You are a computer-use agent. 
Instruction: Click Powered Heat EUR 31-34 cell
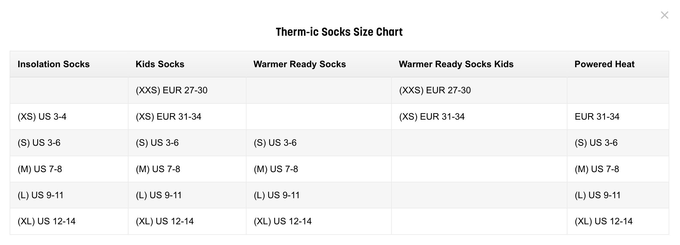597,117
